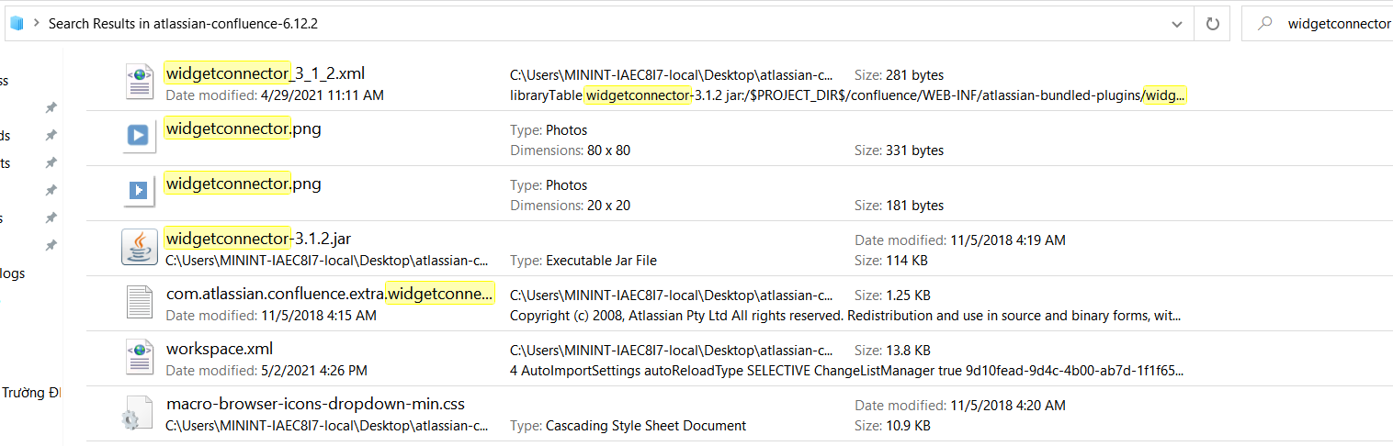Image resolution: width=1393 pixels, height=446 pixels.
Task: Open the 'logs' navigation pane item
Action: coord(13,273)
